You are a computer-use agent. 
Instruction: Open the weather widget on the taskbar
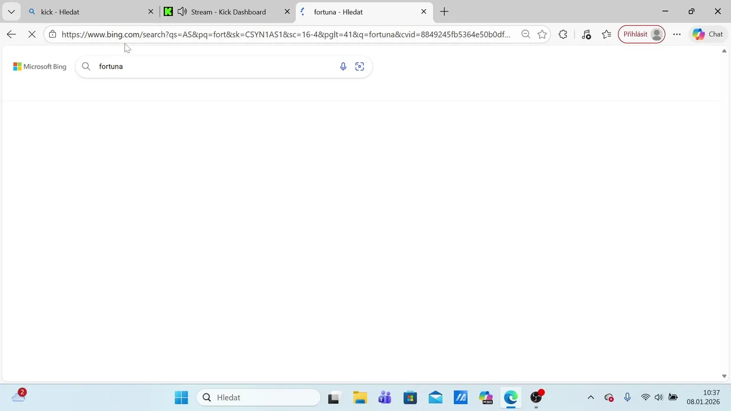(x=18, y=396)
